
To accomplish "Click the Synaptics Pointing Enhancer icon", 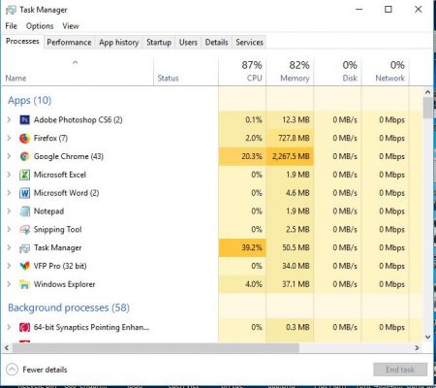I will point(24,328).
